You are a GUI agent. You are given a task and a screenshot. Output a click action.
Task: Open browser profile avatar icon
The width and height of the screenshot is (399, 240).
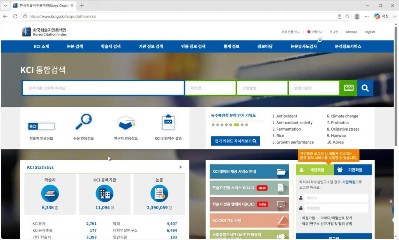[357, 16]
